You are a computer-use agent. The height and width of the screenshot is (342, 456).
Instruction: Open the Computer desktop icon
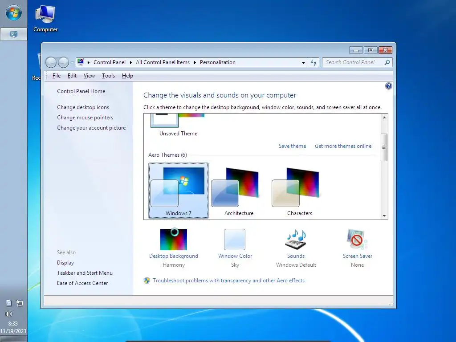[45, 19]
